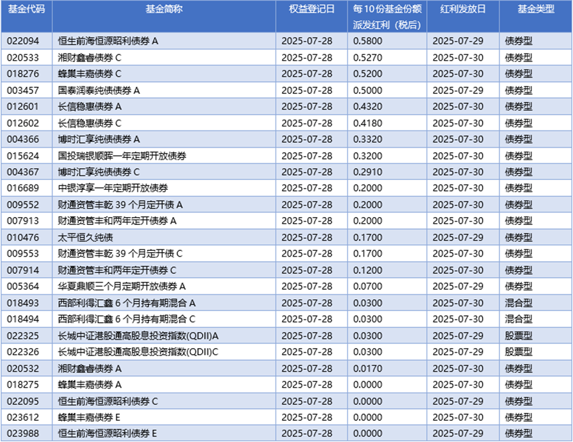Viewport: 573px width, 442px height.
Task: Select fund name 长城中证港股通高股息投资指数(QDII)A
Action: click(x=138, y=337)
